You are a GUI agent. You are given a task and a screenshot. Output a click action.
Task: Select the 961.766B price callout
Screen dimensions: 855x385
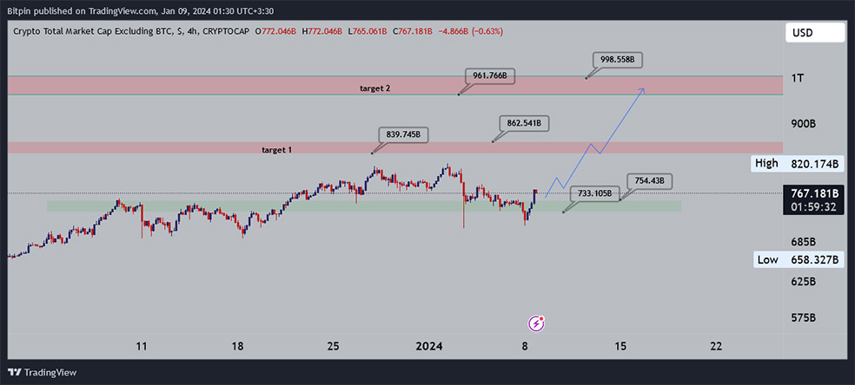[x=490, y=76]
